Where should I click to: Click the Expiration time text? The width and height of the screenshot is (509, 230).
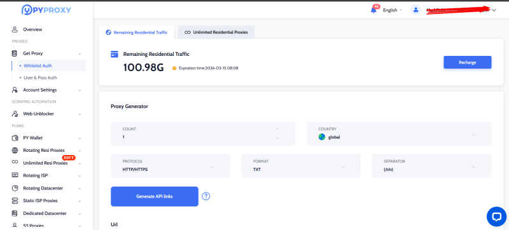click(x=209, y=68)
